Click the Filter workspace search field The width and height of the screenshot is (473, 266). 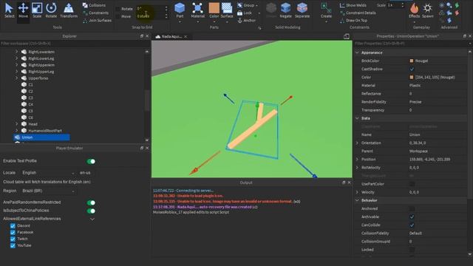75,44
